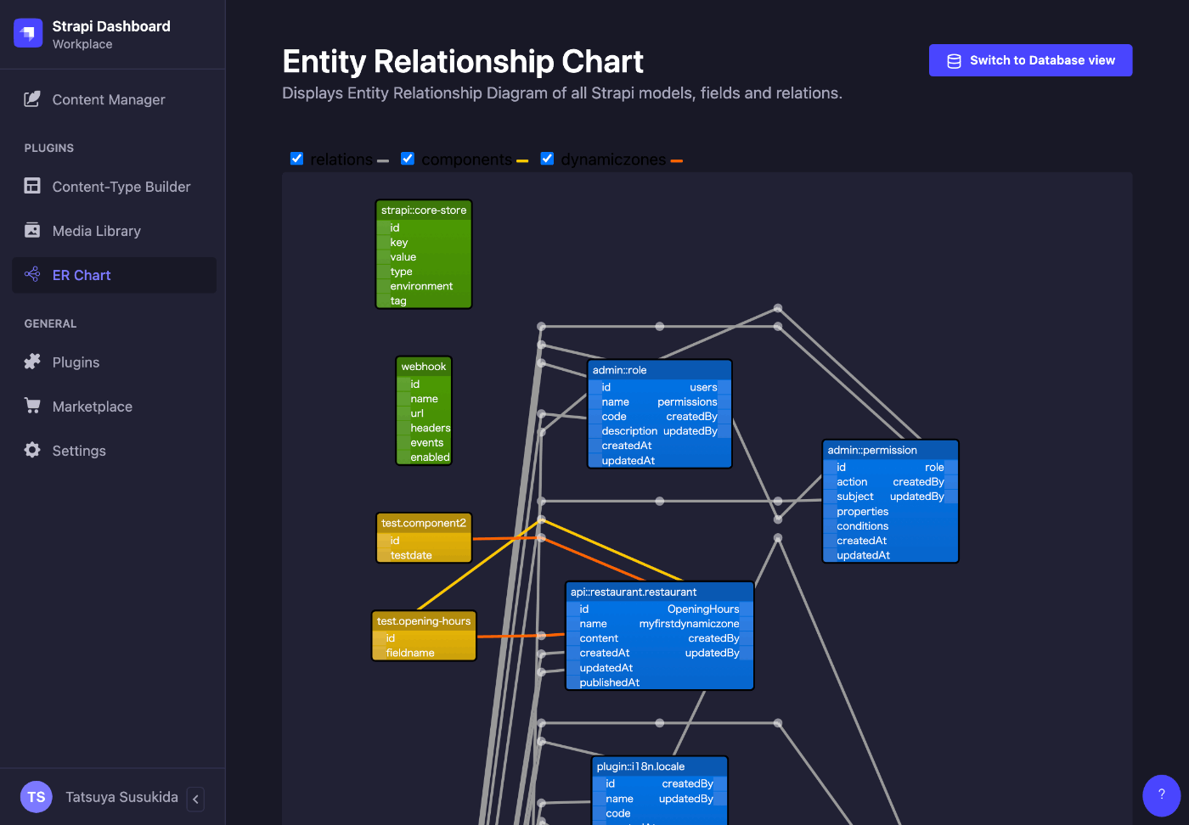Click action field in admin::permission
Viewport: 1189px width, 825px height.
[852, 482]
